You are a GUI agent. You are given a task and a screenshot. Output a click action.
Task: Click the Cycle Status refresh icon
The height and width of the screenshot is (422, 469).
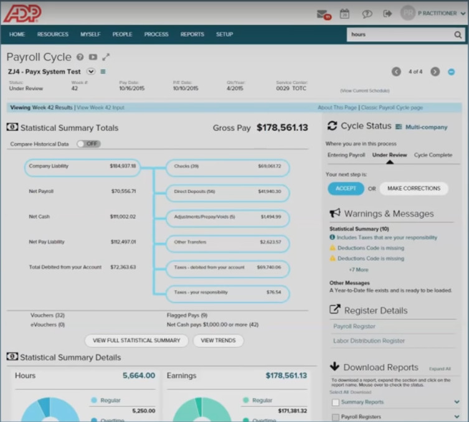[332, 126]
